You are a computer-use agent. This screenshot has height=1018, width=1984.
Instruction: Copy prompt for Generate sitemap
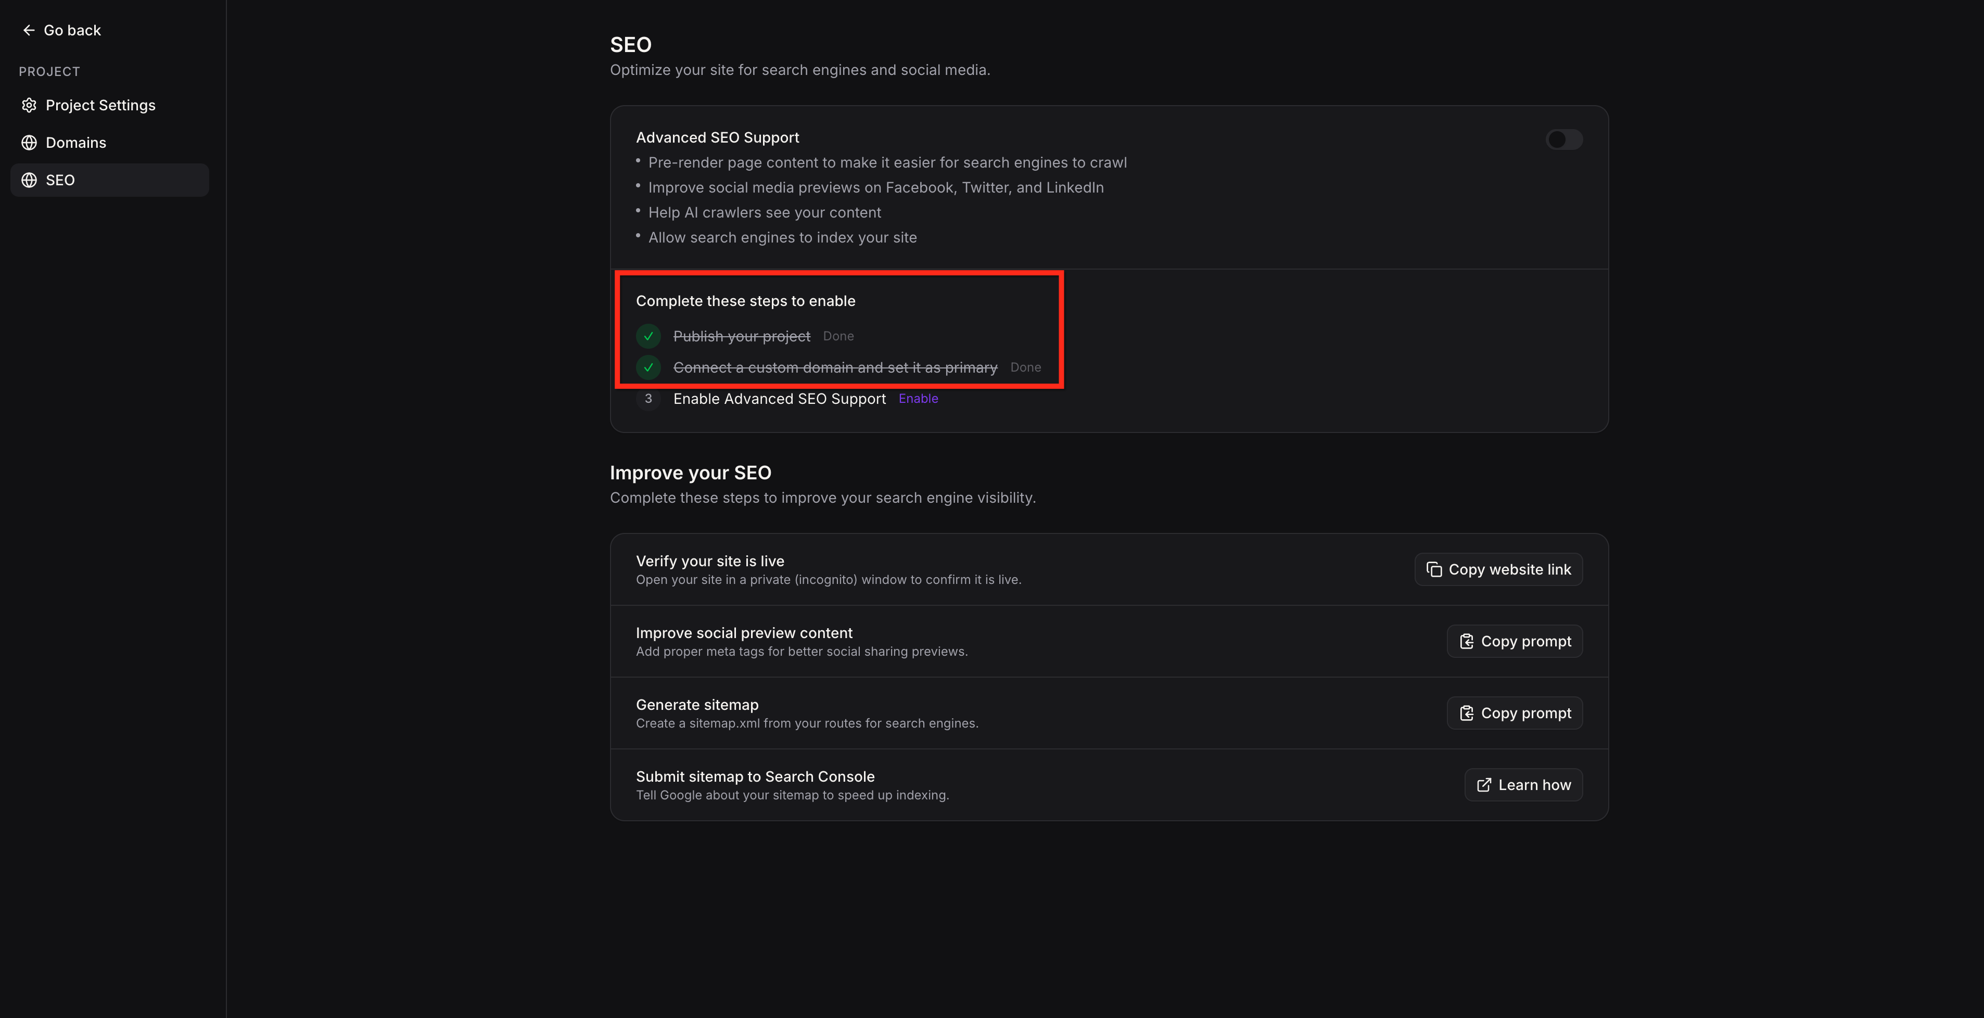pyautogui.click(x=1514, y=713)
